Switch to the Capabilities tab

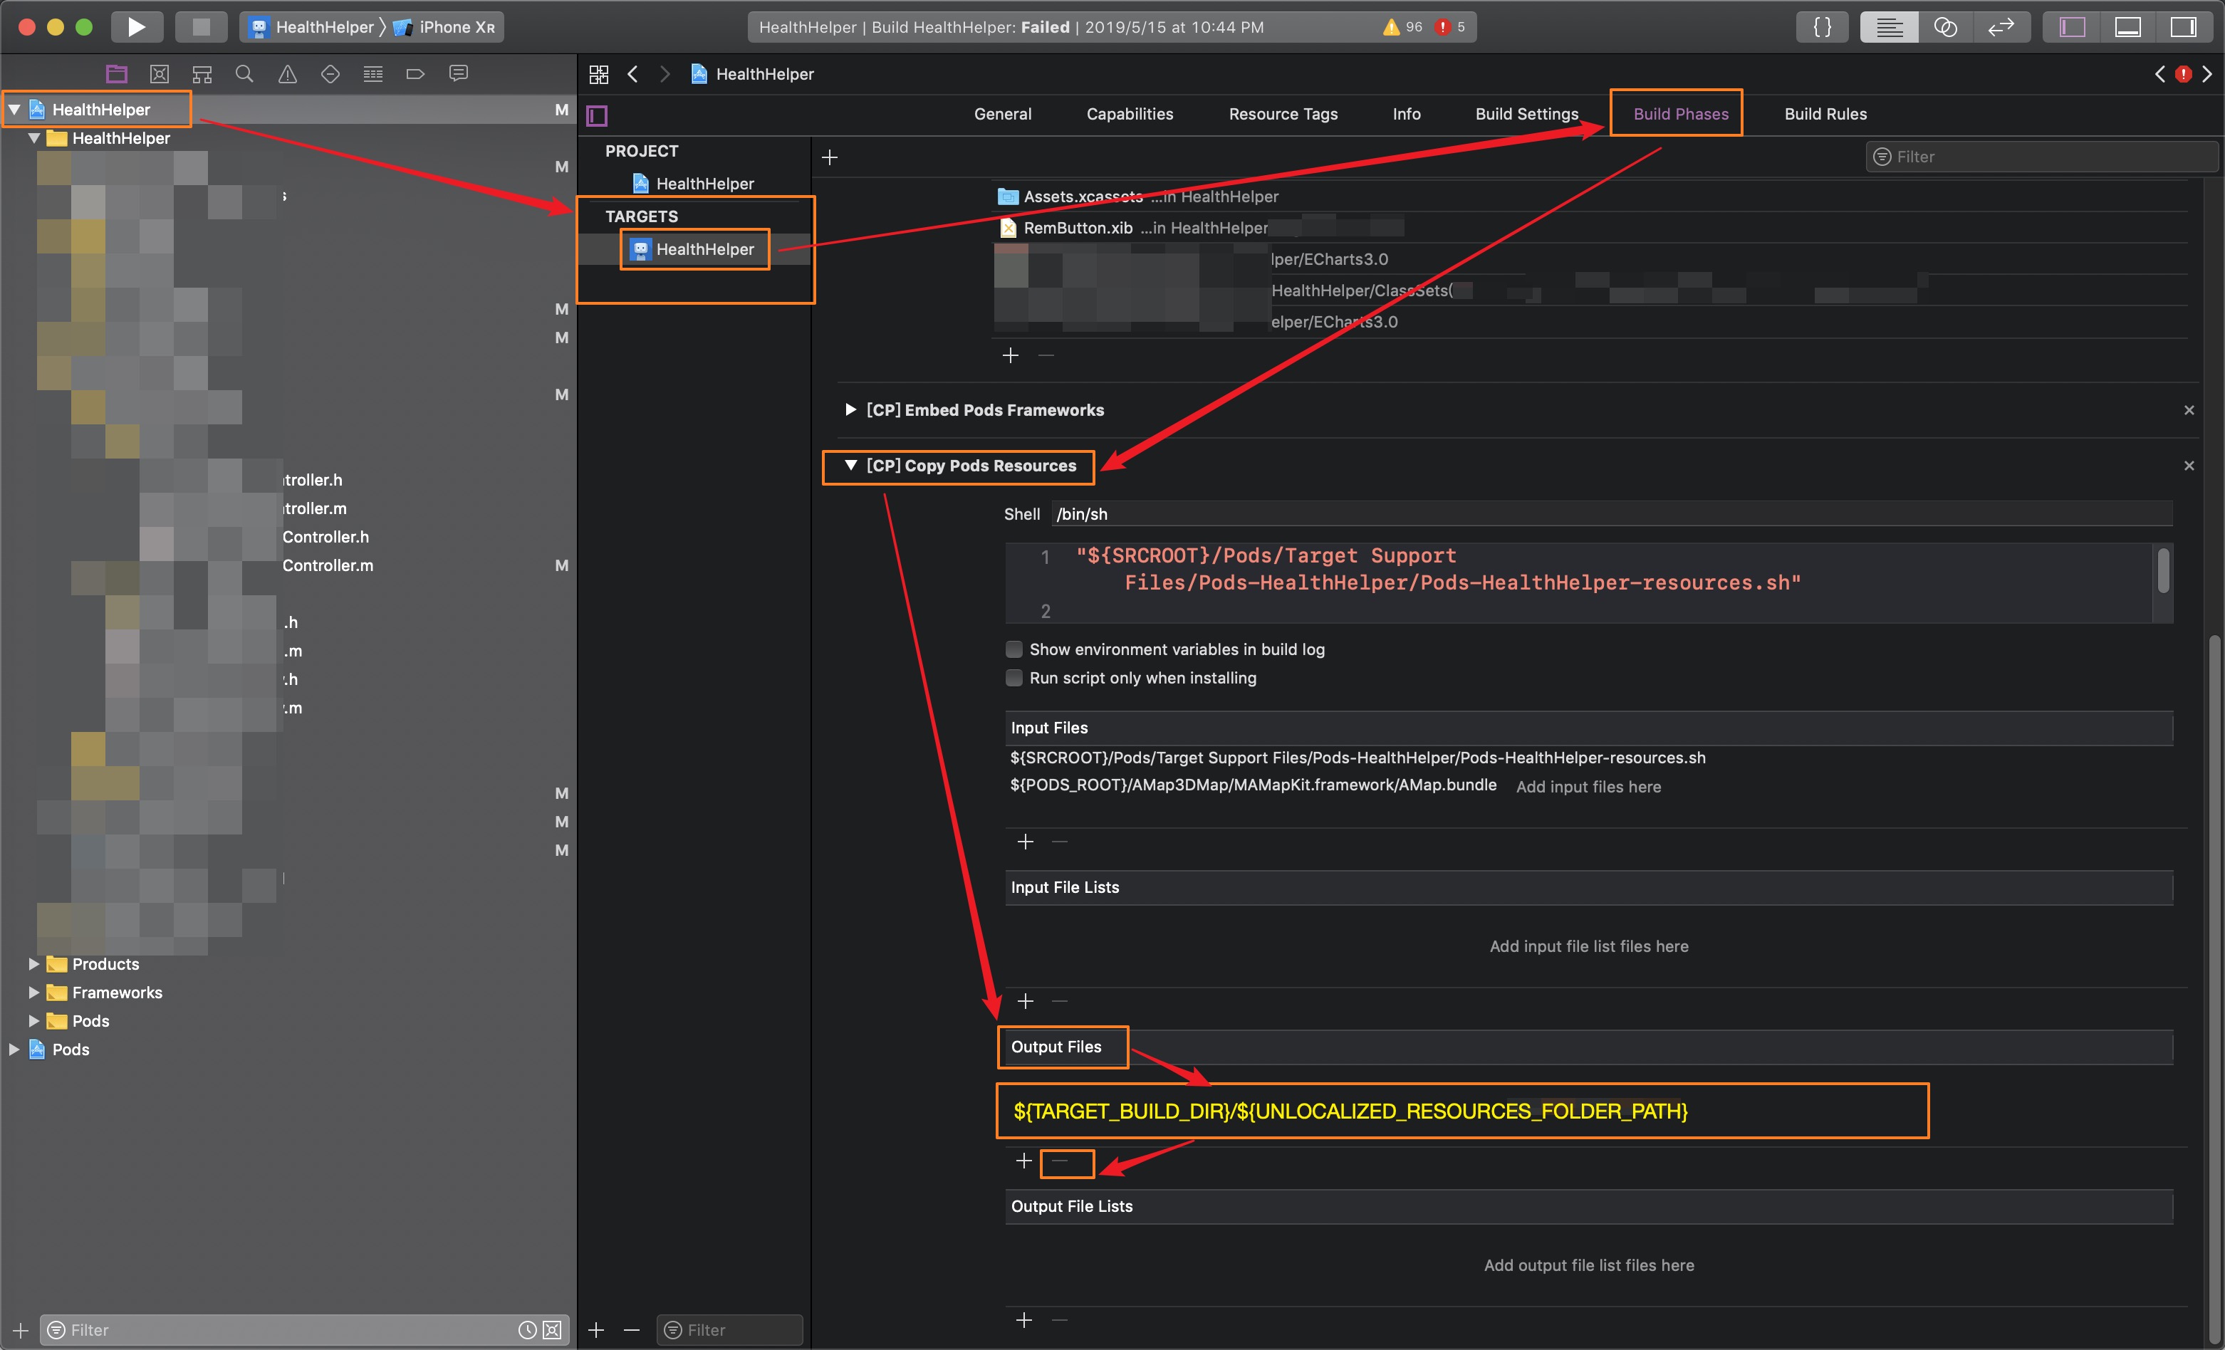1130,114
